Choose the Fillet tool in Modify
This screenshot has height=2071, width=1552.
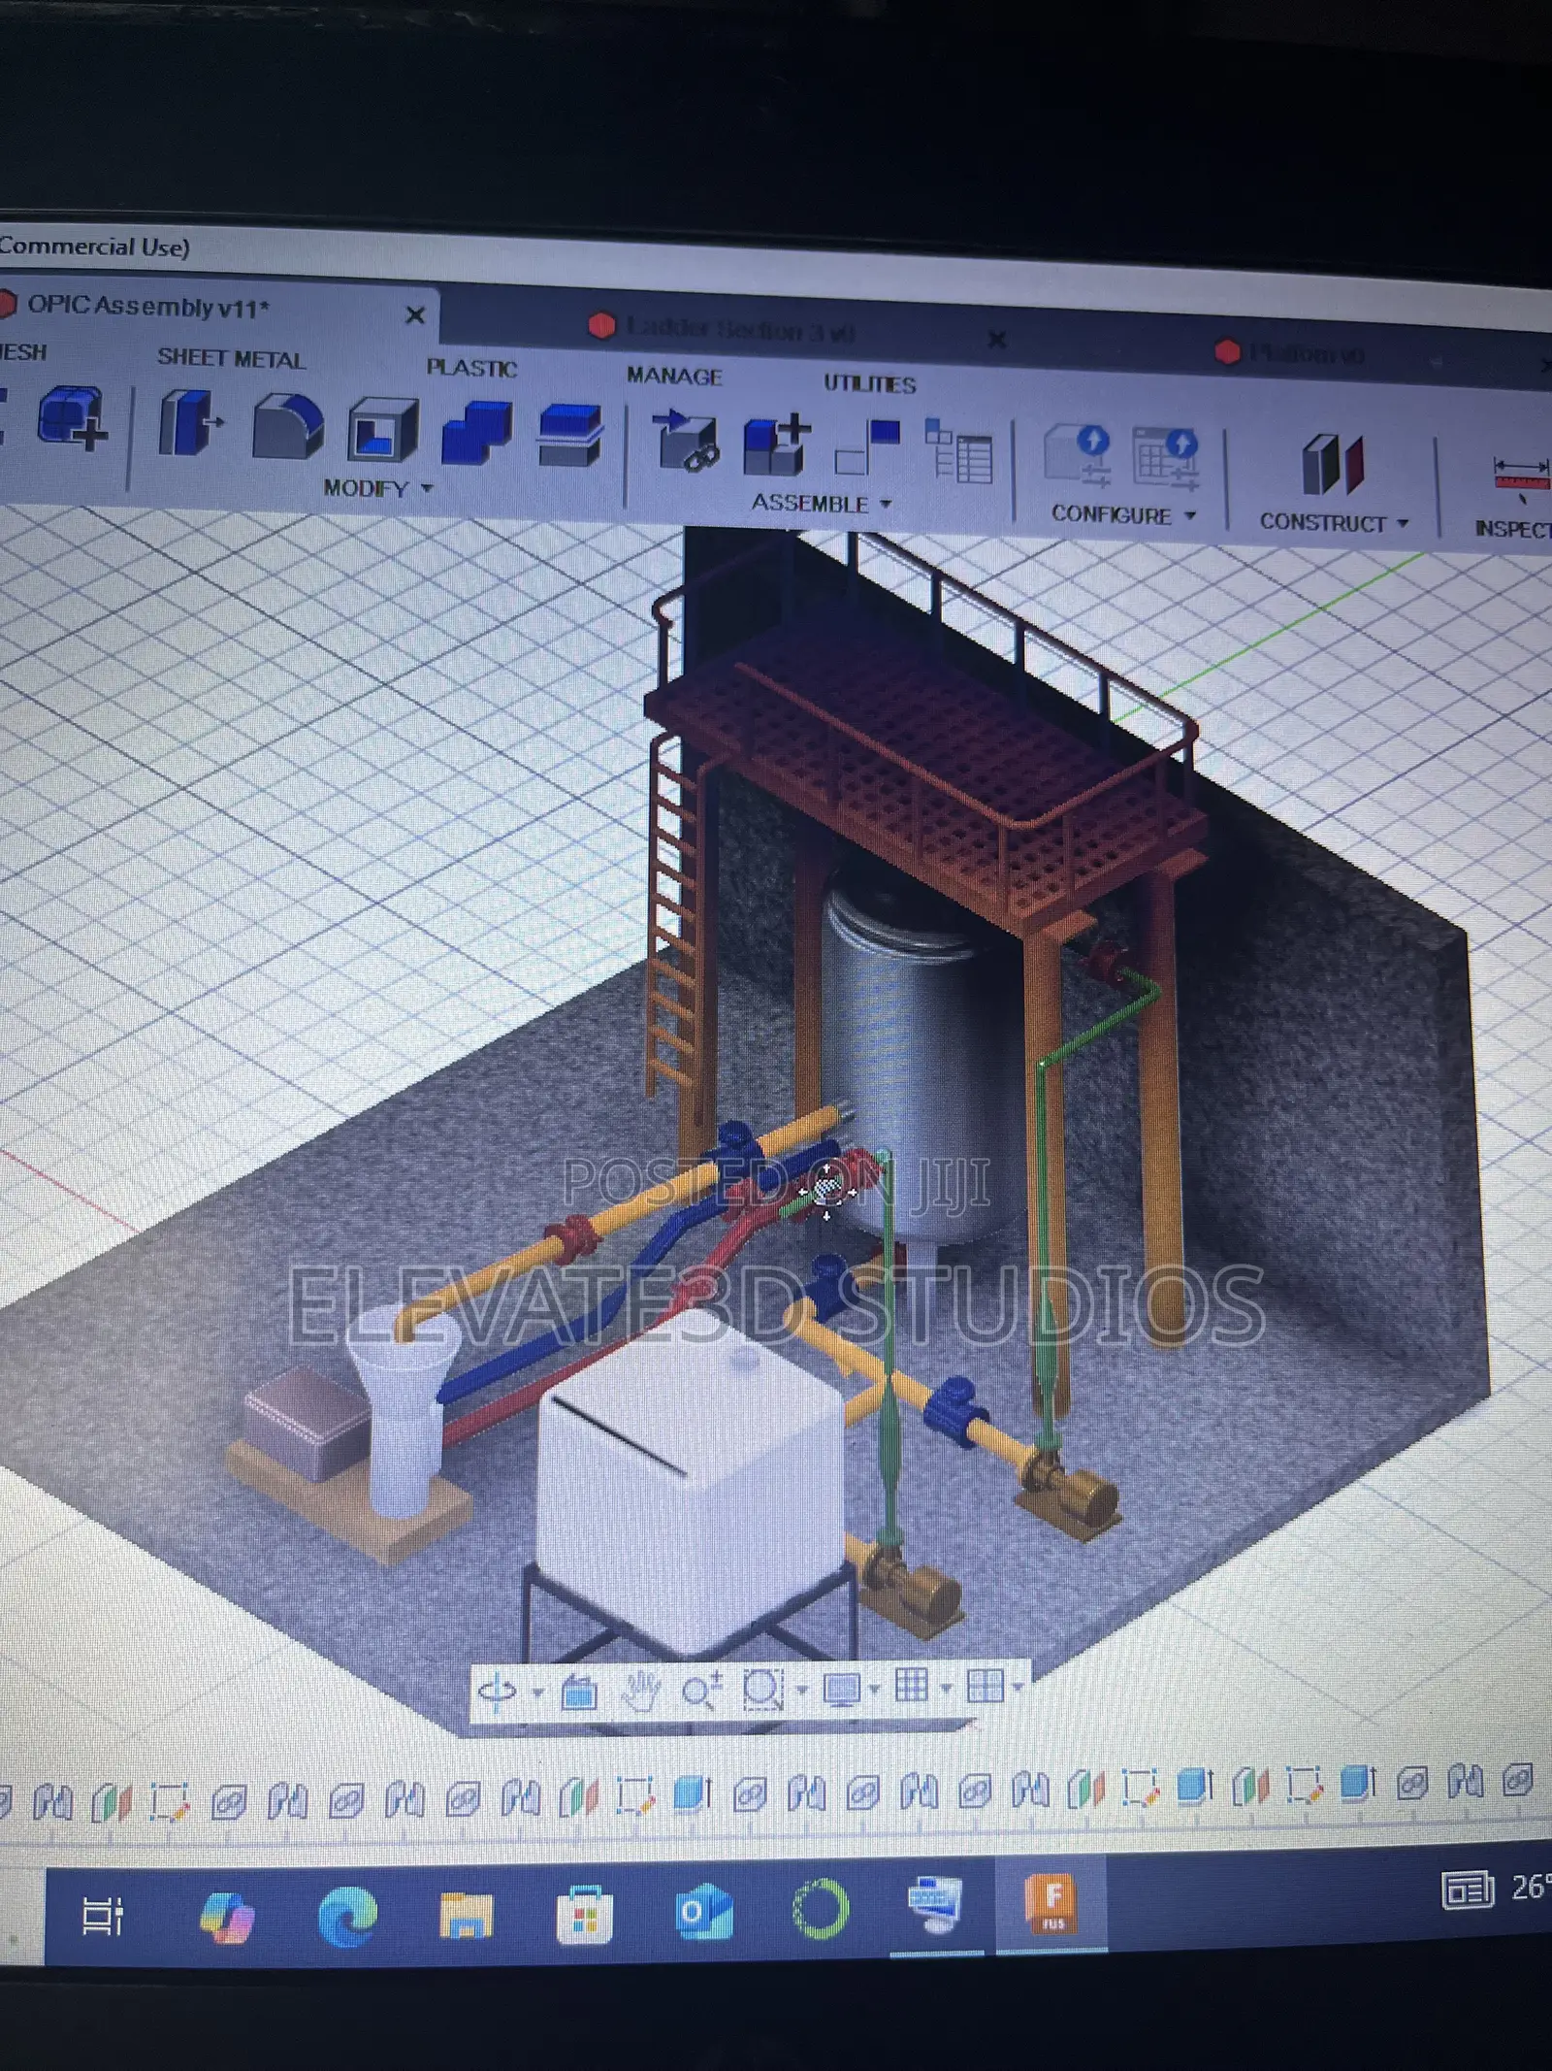point(287,425)
